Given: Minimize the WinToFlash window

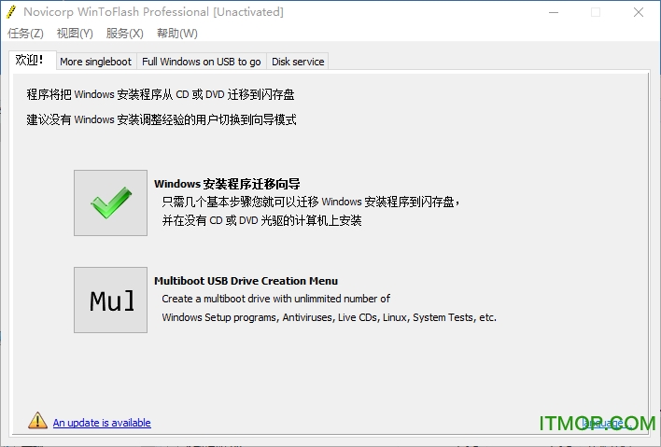Looking at the screenshot, I should 553,12.
